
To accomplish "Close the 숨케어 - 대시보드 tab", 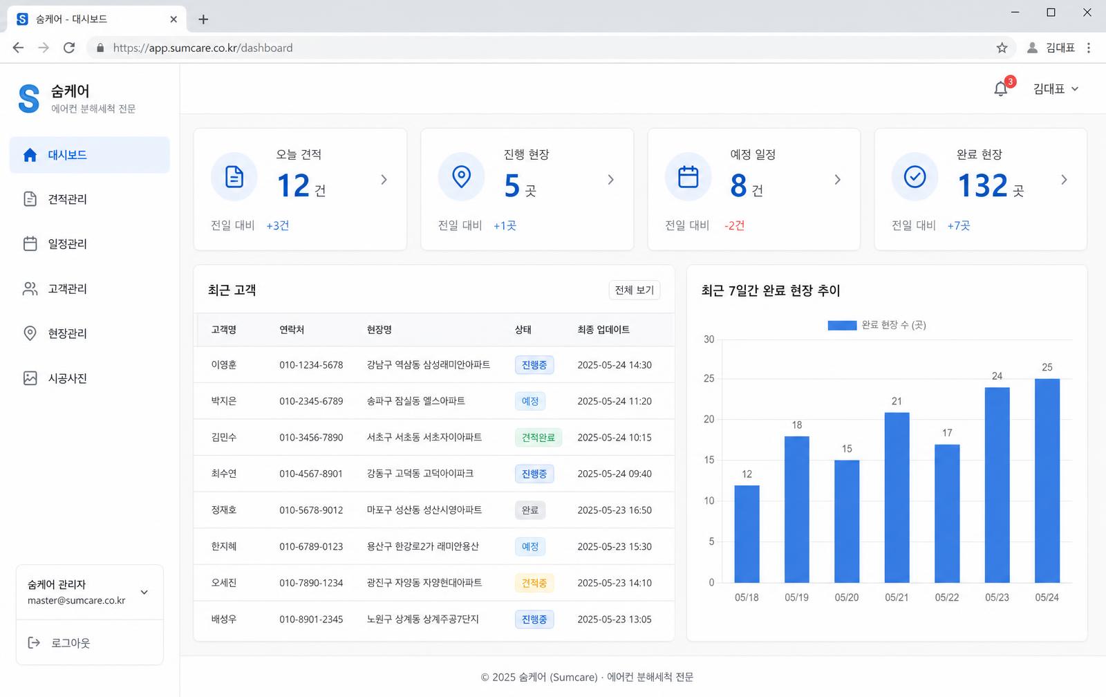I will click(174, 19).
